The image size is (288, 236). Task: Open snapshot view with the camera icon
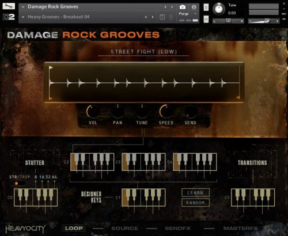click(183, 7)
